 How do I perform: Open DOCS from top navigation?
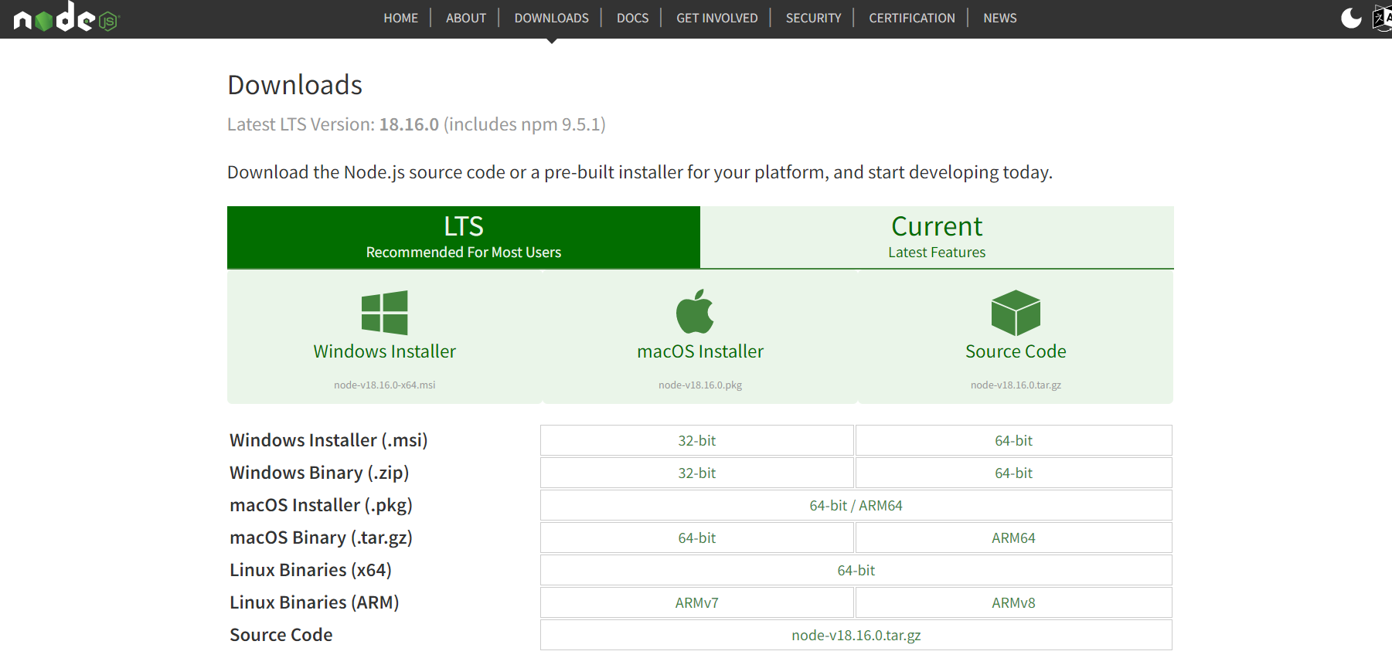[632, 18]
